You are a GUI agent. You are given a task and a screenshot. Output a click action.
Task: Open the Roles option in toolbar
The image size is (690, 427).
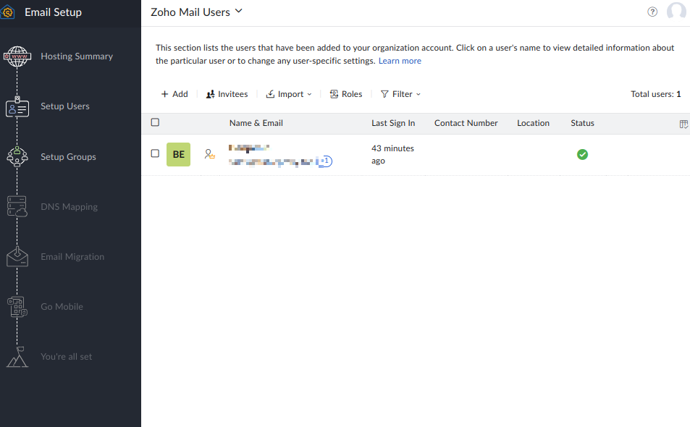pos(346,94)
